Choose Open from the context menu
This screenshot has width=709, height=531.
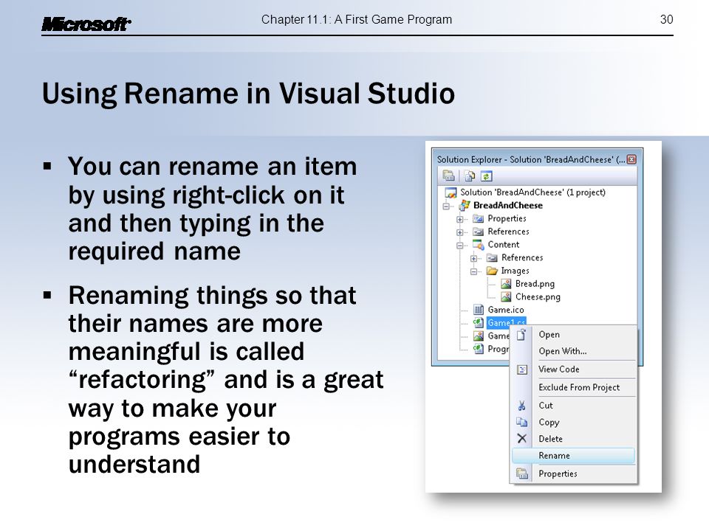(549, 335)
